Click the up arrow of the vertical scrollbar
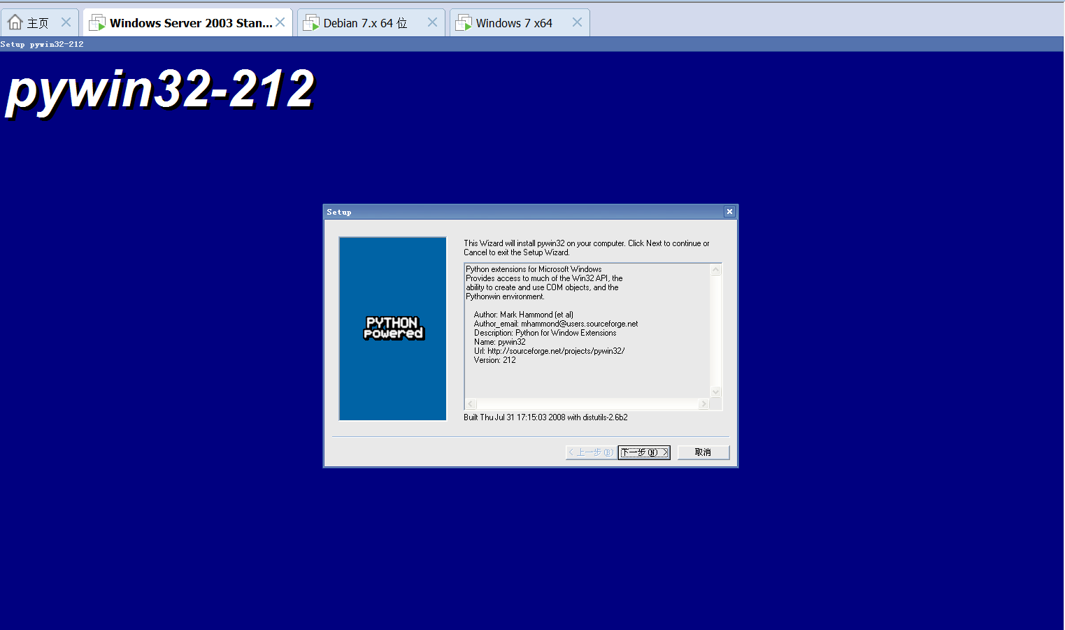The width and height of the screenshot is (1065, 630). click(x=715, y=270)
